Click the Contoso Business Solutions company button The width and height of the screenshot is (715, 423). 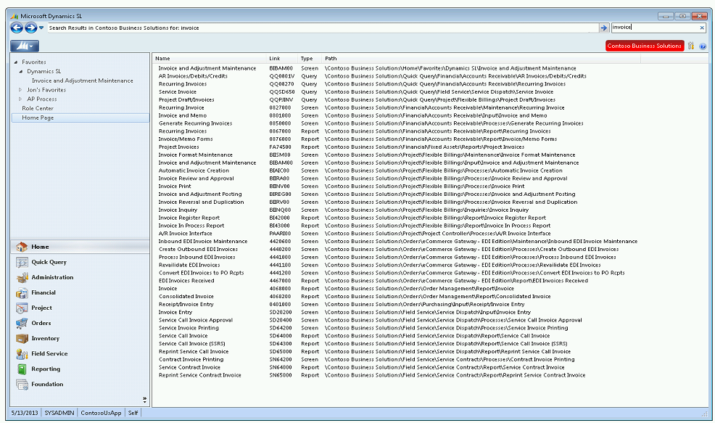tap(645, 46)
